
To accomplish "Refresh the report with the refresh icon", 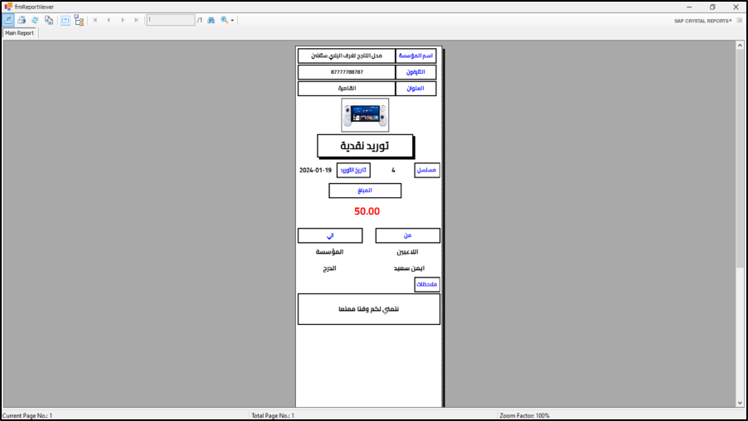I will [x=35, y=20].
